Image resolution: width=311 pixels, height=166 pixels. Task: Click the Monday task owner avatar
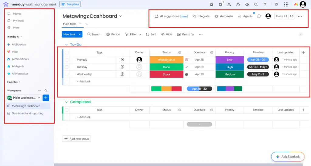[139, 60]
